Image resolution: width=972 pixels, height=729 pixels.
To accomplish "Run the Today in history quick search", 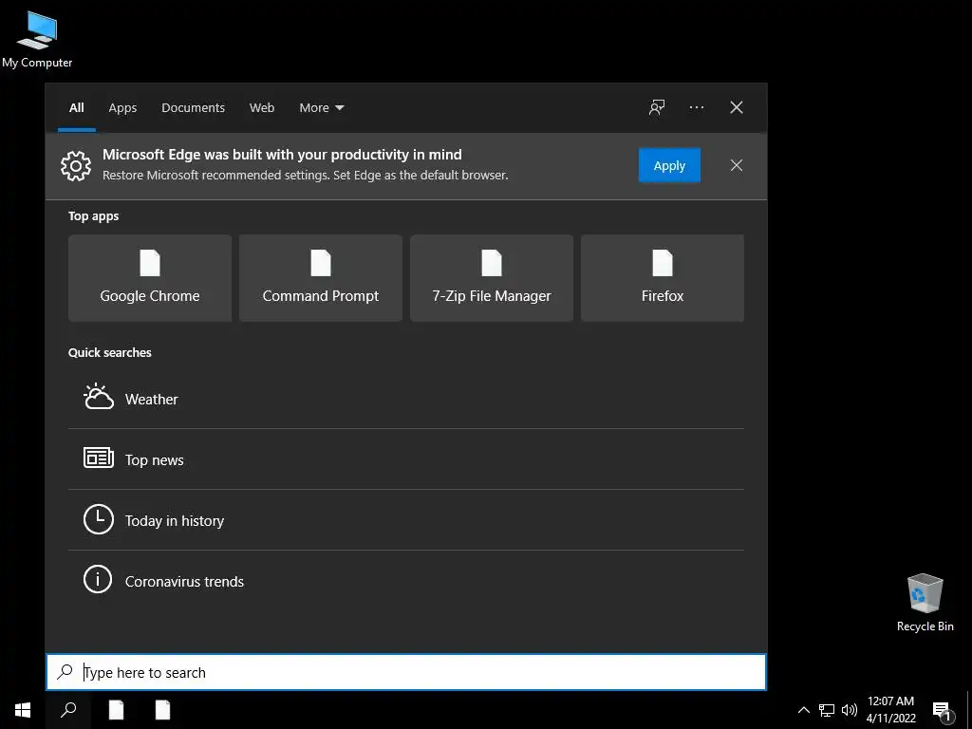I will pos(406,520).
